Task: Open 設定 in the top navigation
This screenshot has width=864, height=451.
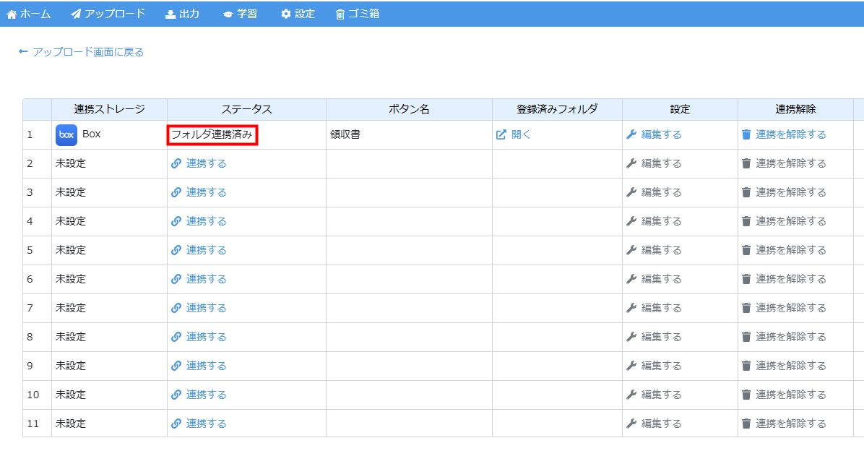Action: [x=298, y=14]
